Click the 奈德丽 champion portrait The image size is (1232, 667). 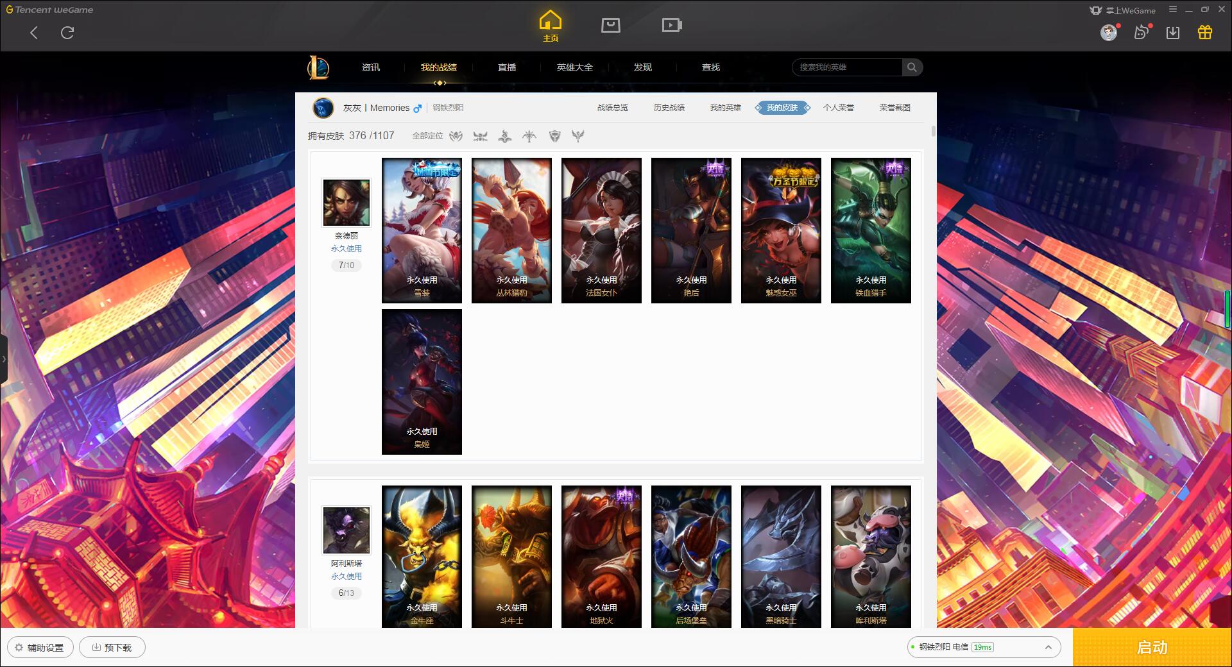coord(346,203)
